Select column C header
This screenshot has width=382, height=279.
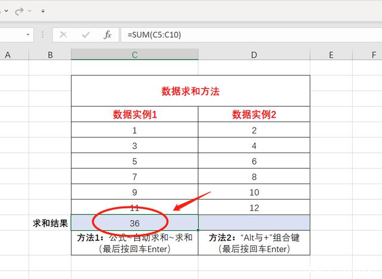pyautogui.click(x=135, y=55)
